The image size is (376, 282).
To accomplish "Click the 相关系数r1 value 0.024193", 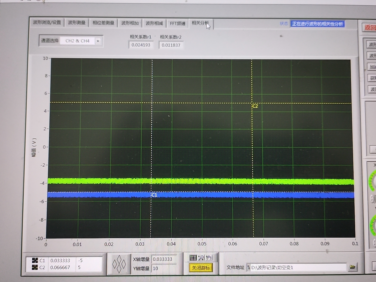I will 141,45.
